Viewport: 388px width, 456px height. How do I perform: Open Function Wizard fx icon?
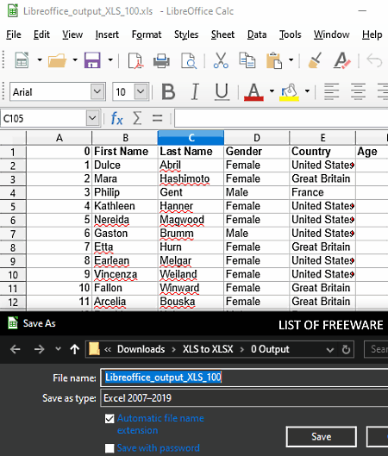coord(117,118)
